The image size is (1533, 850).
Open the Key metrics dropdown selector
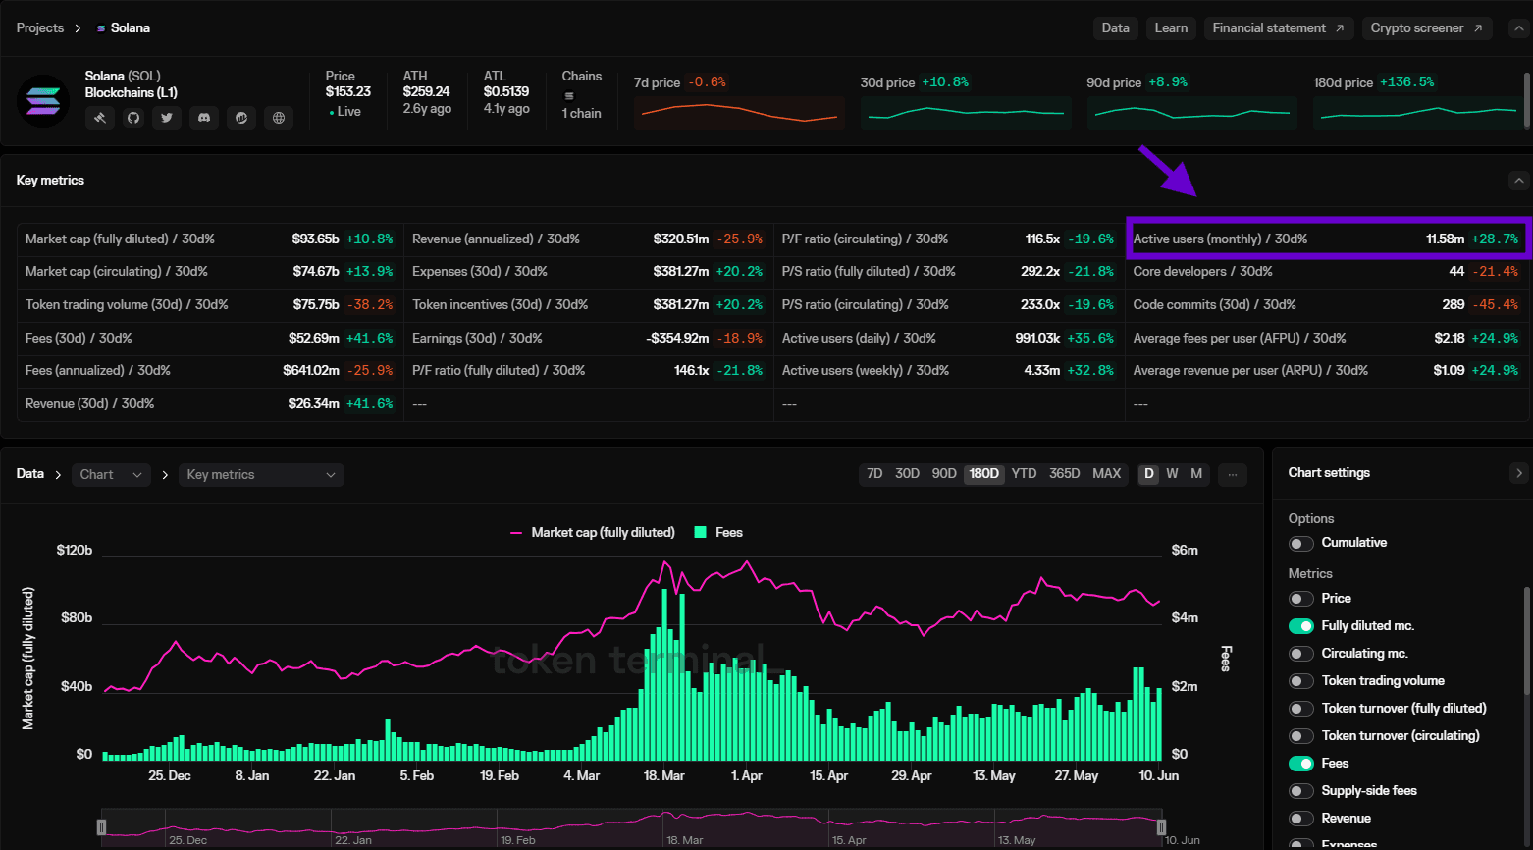point(261,475)
